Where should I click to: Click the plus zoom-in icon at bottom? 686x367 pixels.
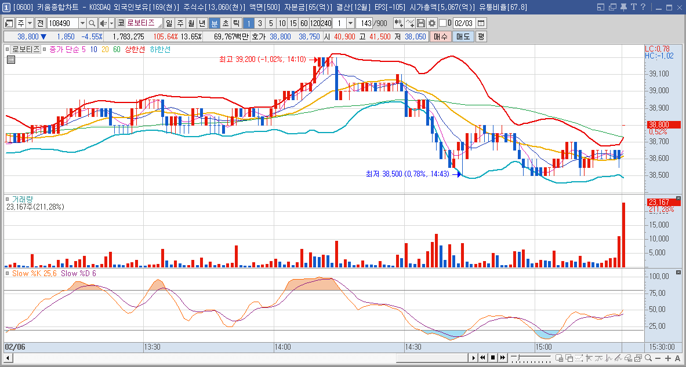click(668, 358)
